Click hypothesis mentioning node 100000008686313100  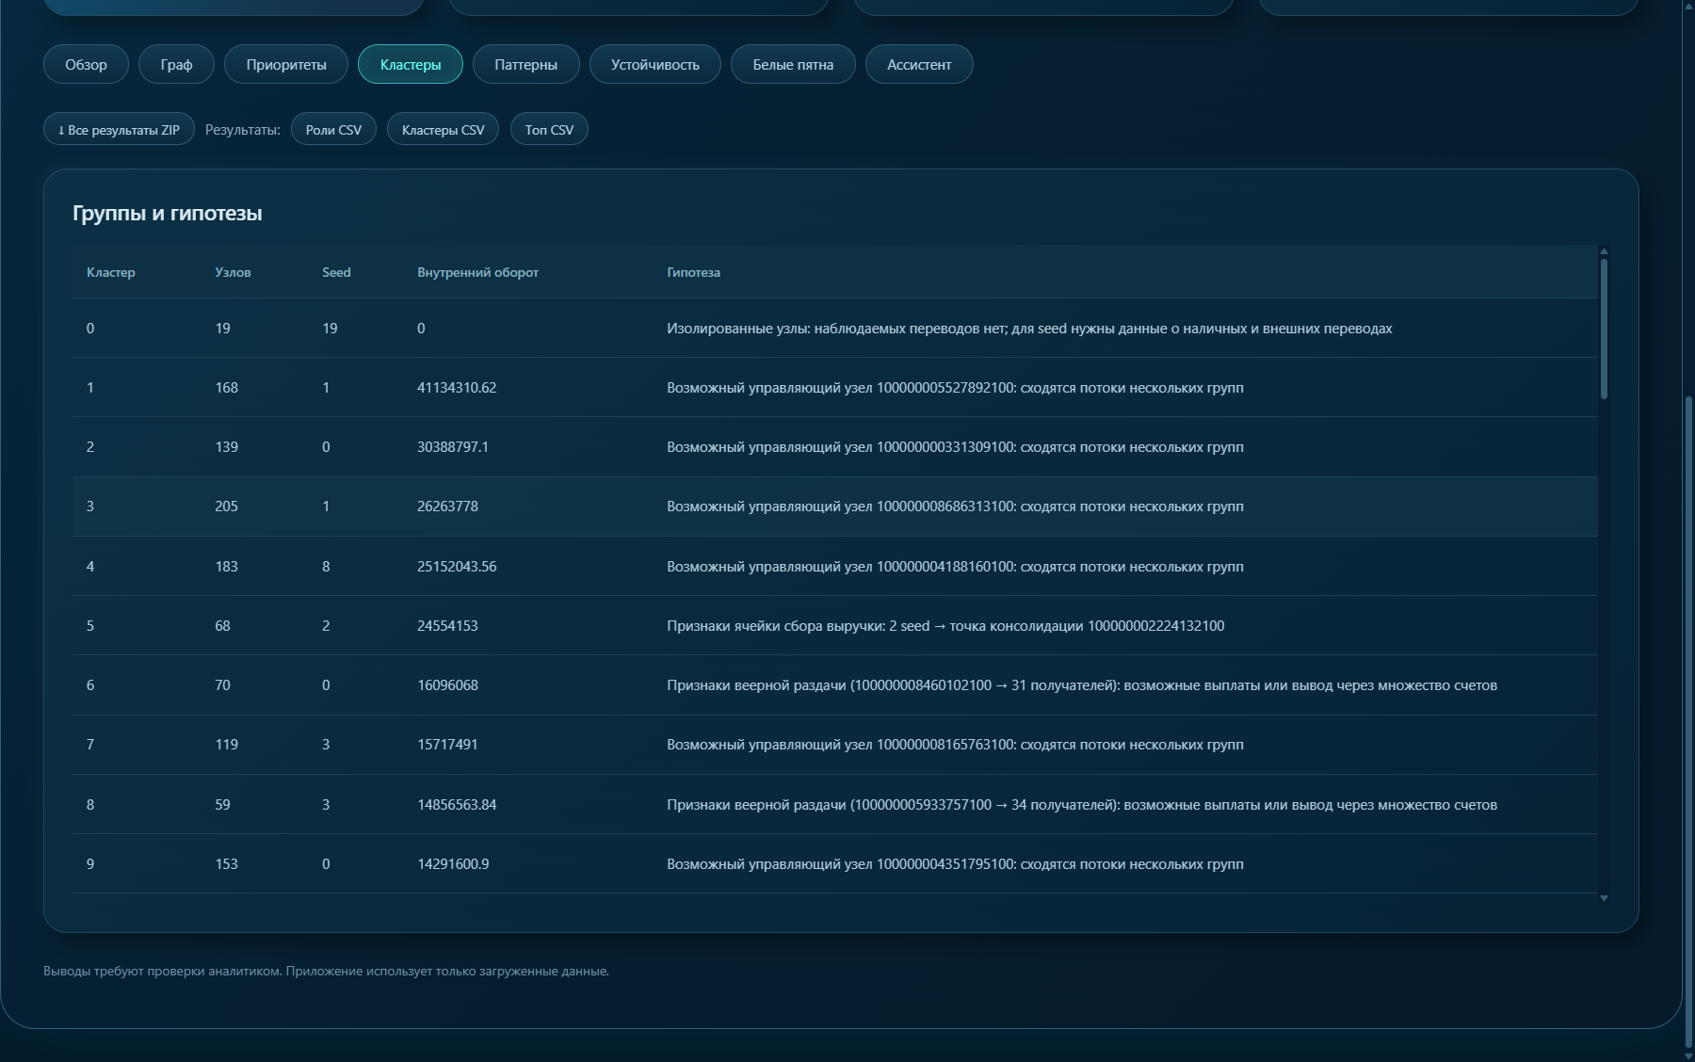coord(955,507)
